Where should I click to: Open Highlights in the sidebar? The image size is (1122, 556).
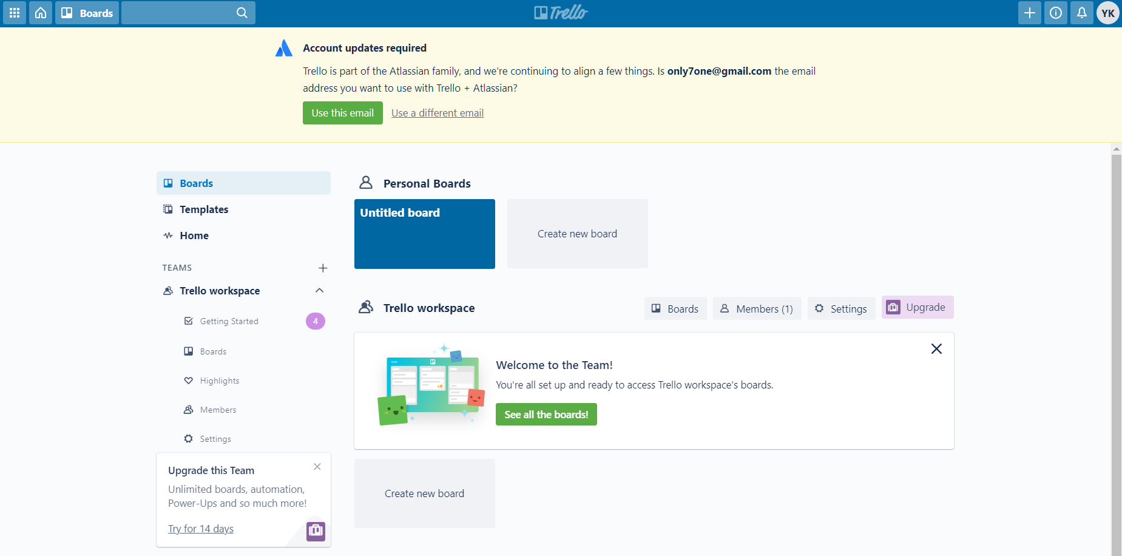pos(220,381)
